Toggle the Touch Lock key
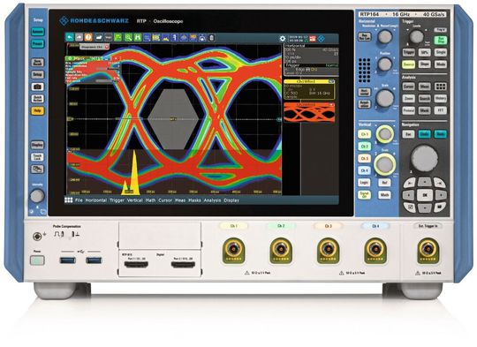Image resolution: width=477 pixels, height=347 pixels. 37,157
